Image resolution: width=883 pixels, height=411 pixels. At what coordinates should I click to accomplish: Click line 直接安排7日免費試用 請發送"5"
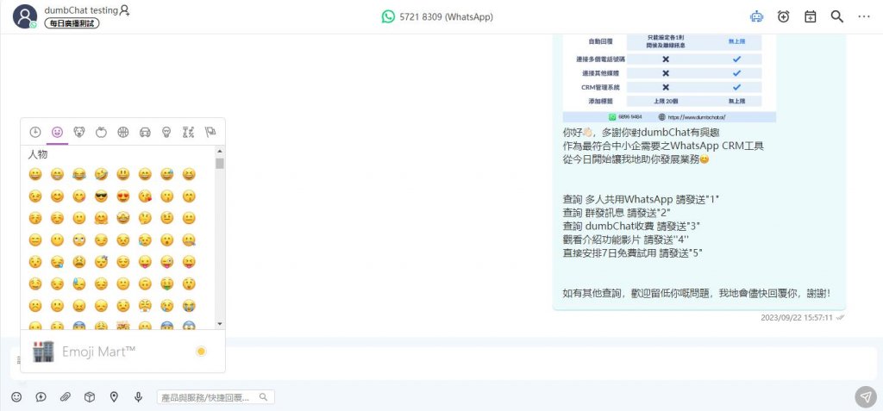coord(633,252)
